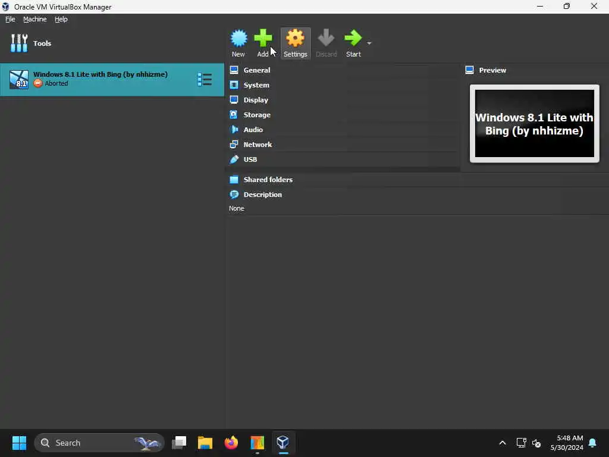The image size is (609, 457).
Task: Open the notifications bell icon
Action: coord(593,443)
